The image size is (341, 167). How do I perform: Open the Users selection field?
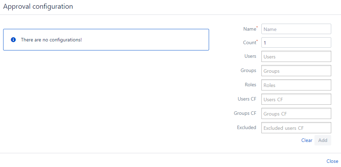[296, 56]
